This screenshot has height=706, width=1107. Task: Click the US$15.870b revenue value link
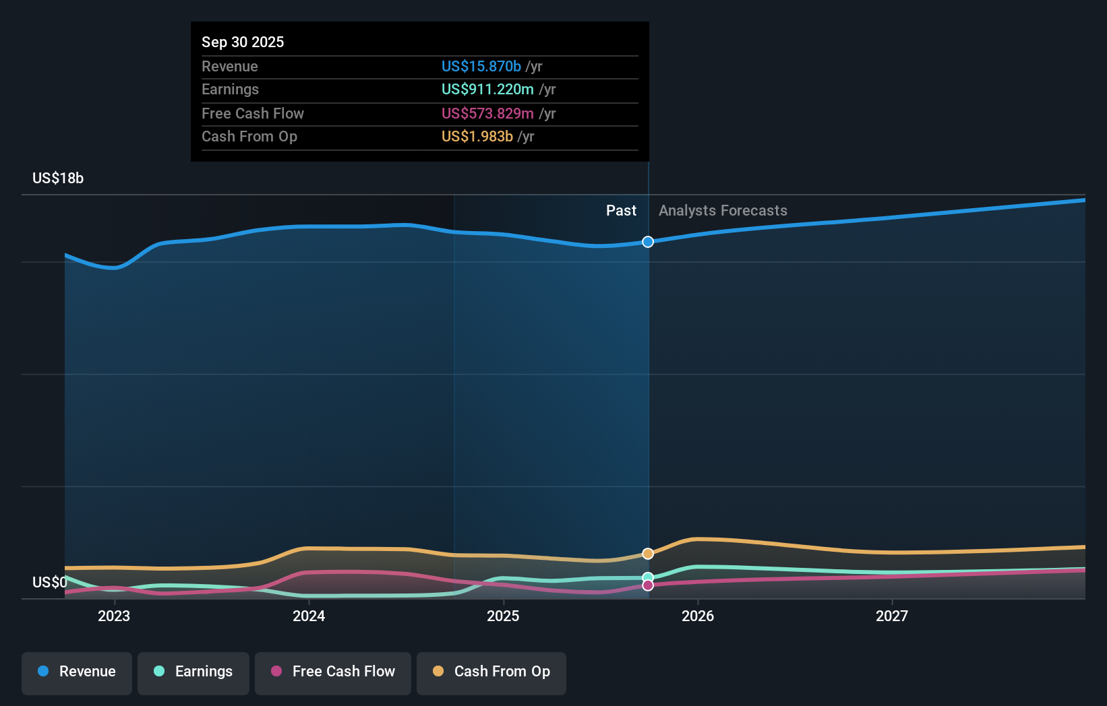click(481, 67)
